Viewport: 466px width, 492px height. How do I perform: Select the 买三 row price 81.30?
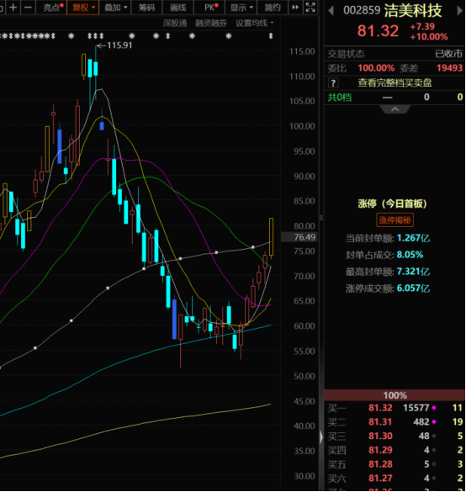click(380, 436)
